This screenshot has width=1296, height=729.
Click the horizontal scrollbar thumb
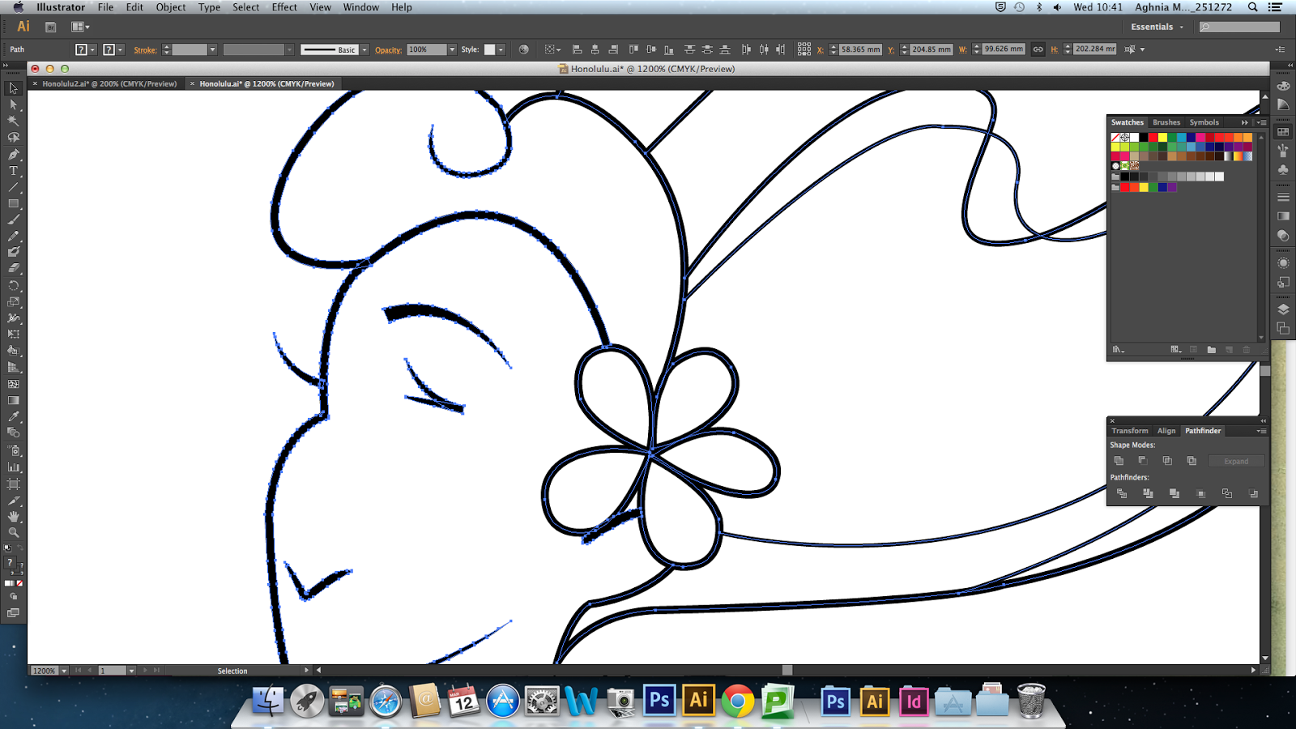point(787,670)
